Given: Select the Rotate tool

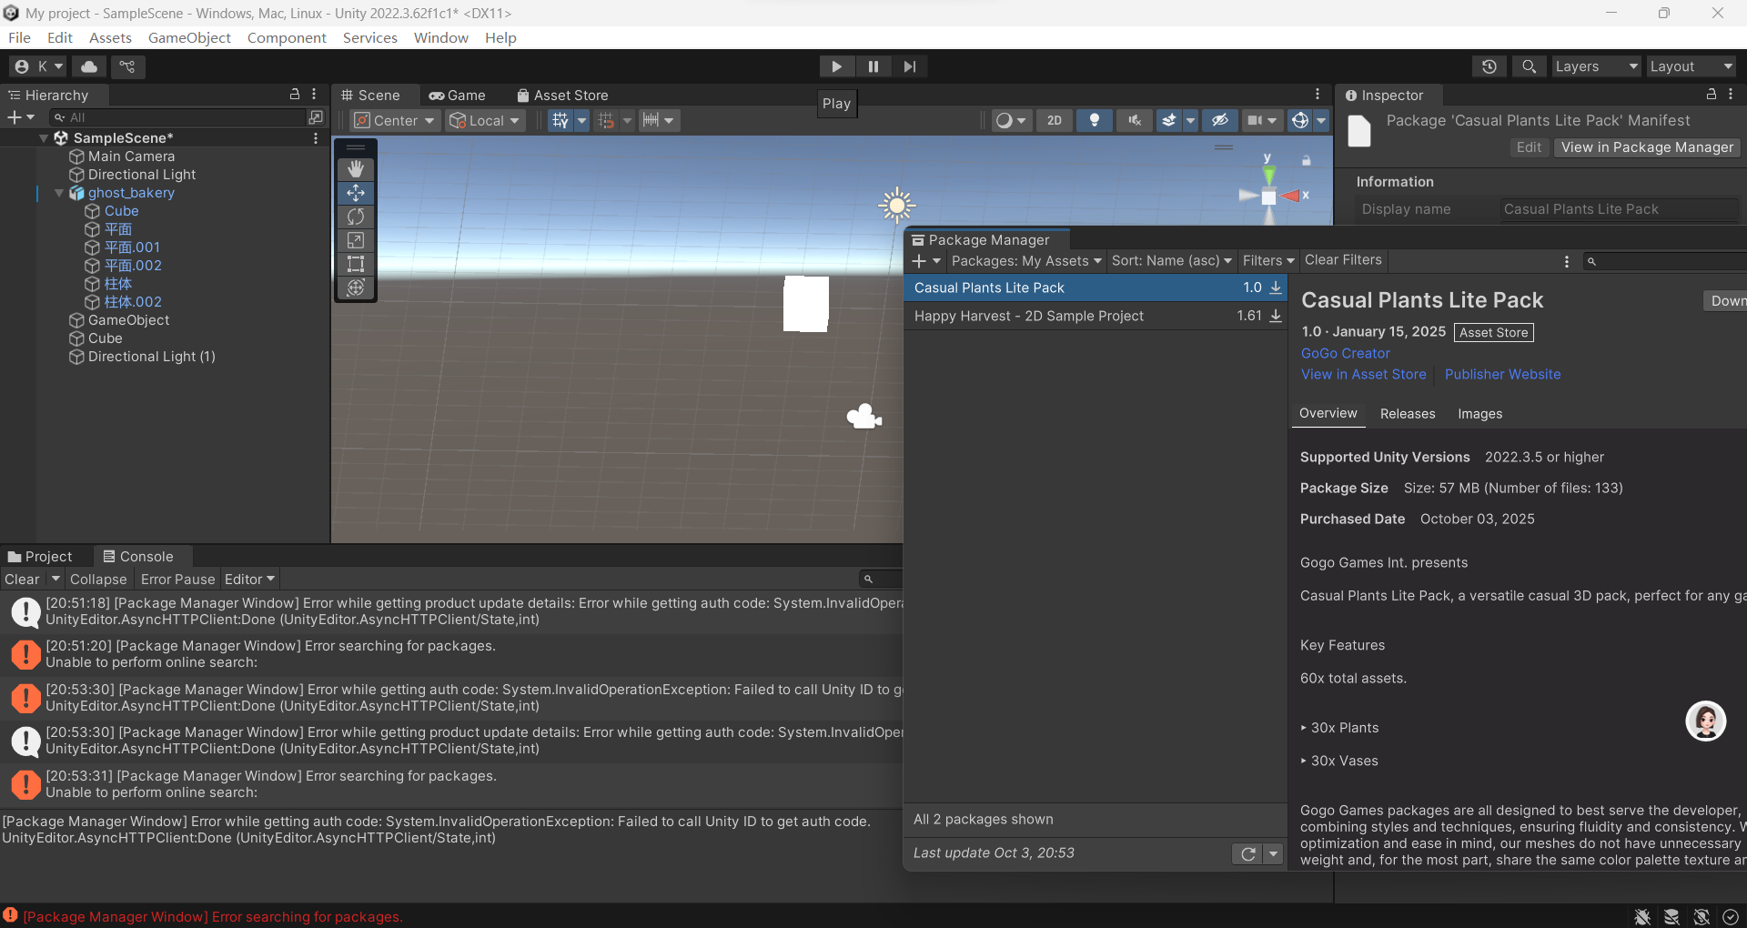Looking at the screenshot, I should pyautogui.click(x=355, y=217).
